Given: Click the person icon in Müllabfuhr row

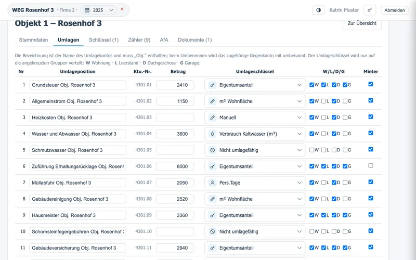Looking at the screenshot, I should [x=212, y=183].
